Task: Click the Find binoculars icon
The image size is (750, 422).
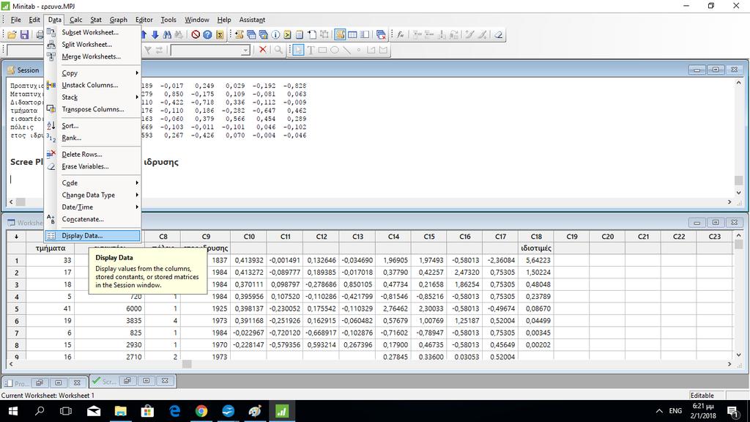Action: click(167, 35)
